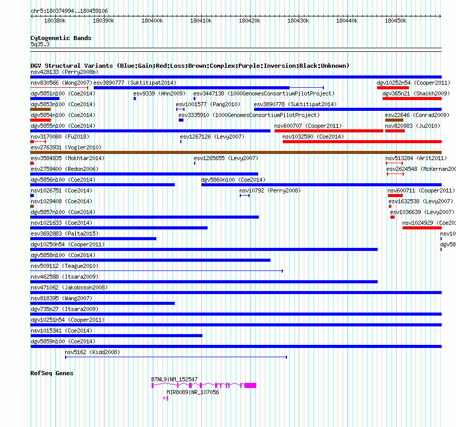Viewport: 456px width, 427px height.
Task: Select the esv9339 (Ahn2009) label
Action: [159, 93]
